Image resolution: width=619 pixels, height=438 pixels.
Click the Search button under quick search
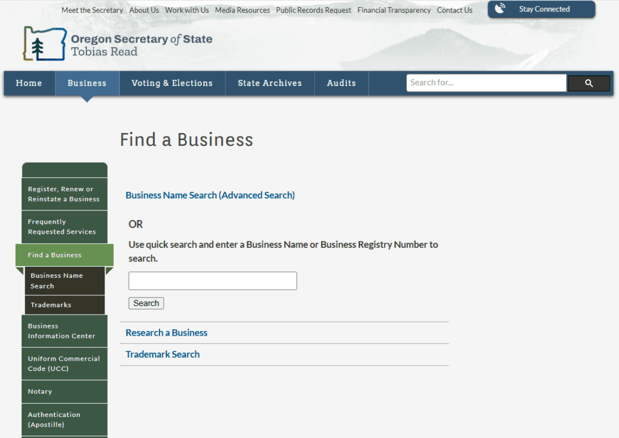pyautogui.click(x=146, y=302)
